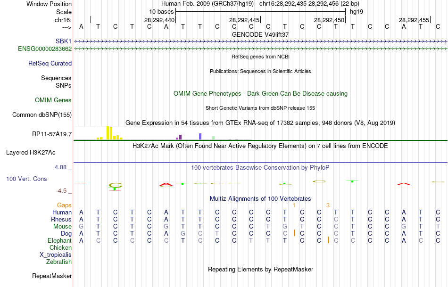Click the 4.88 conservation axis maximum
Screen dimensions: 448x287
pyautogui.click(x=60, y=167)
